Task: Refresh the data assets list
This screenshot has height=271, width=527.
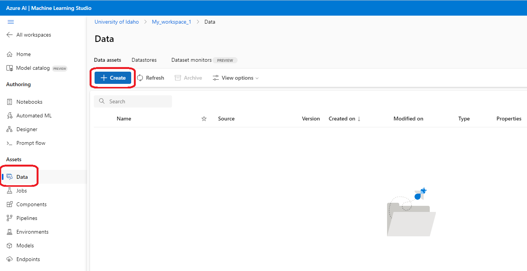Action: (x=151, y=78)
